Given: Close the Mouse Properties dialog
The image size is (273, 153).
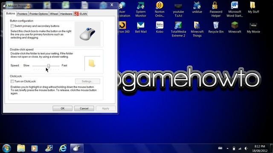Looking at the screenshot, I should (112, 5).
